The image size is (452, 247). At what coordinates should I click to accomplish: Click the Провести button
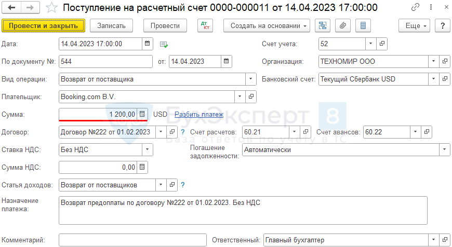click(x=165, y=25)
